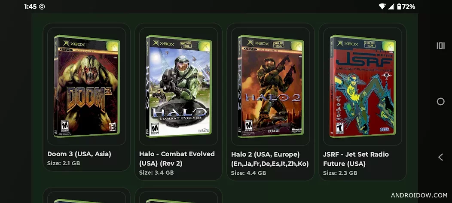Open the JSRF Jet Set Radio cover
452x203 pixels.
point(363,86)
